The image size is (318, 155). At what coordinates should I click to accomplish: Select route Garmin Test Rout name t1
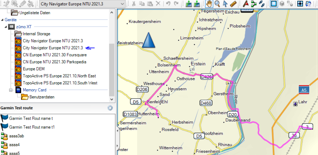(x=32, y=127)
